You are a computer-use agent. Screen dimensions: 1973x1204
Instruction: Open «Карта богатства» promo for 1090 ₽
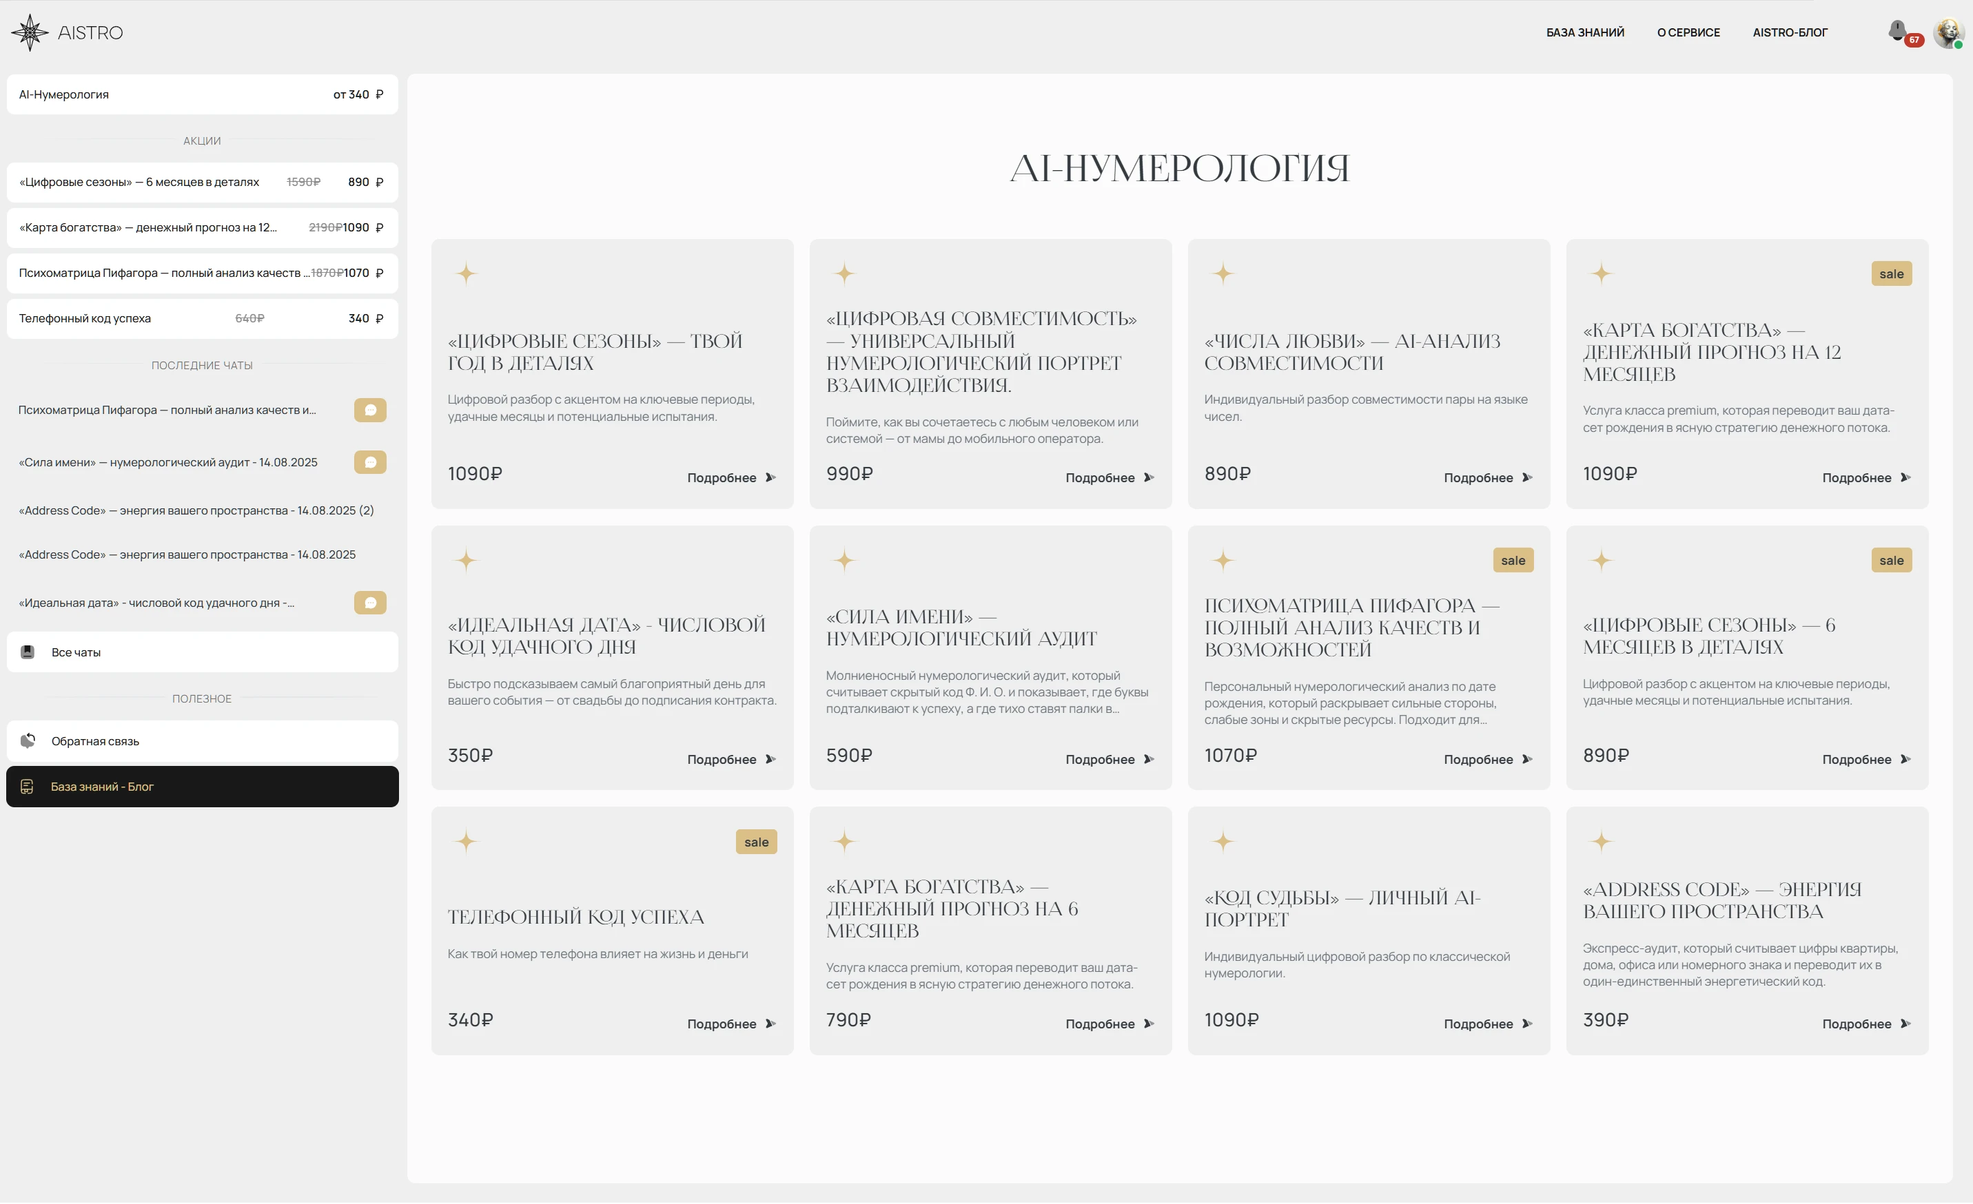(202, 228)
